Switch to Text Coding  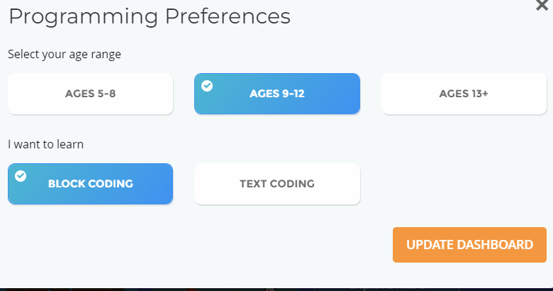[x=276, y=184]
